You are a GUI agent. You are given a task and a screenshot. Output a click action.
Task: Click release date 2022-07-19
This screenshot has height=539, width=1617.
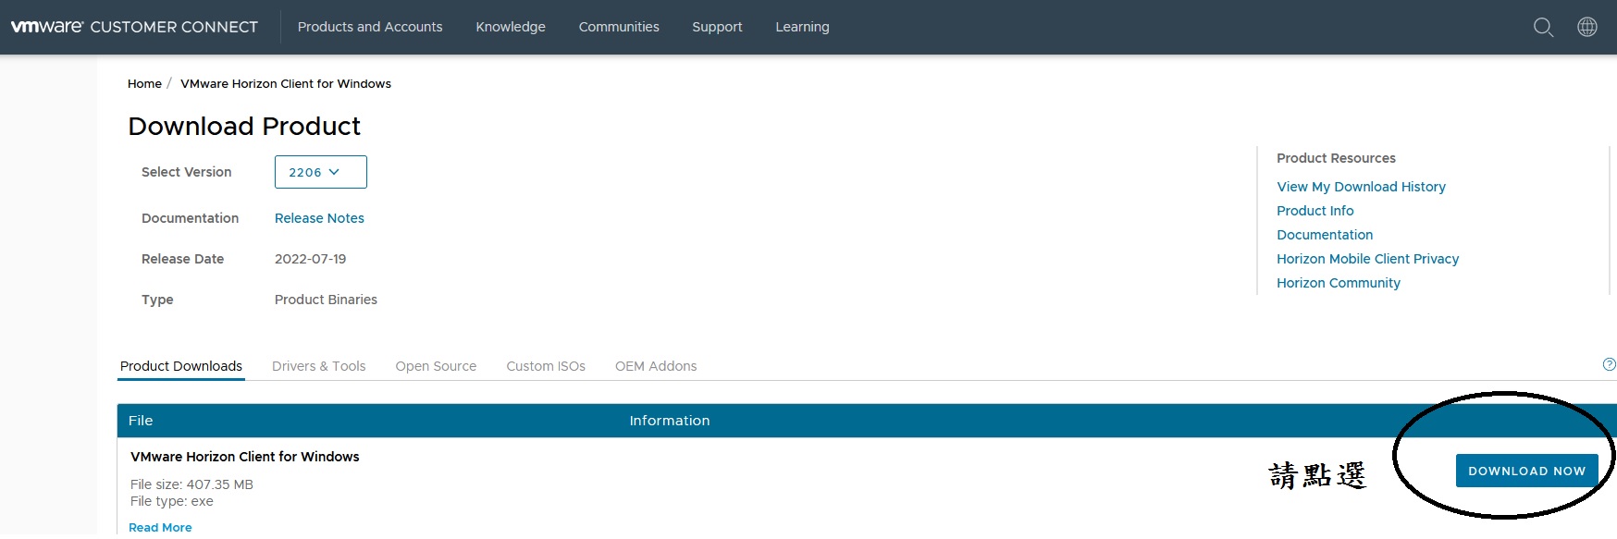tap(310, 259)
